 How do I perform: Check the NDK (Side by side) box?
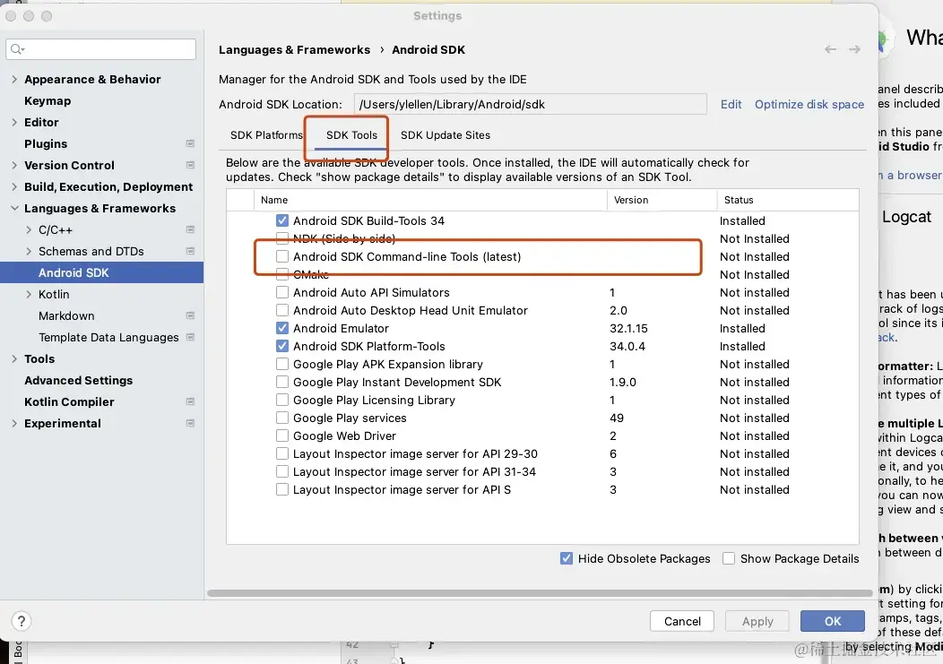282,238
